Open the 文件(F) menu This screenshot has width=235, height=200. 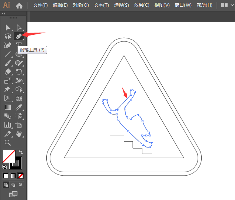[40, 5]
